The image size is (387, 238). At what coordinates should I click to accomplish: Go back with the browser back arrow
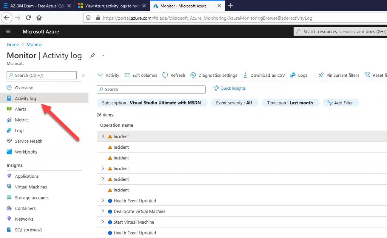7,18
